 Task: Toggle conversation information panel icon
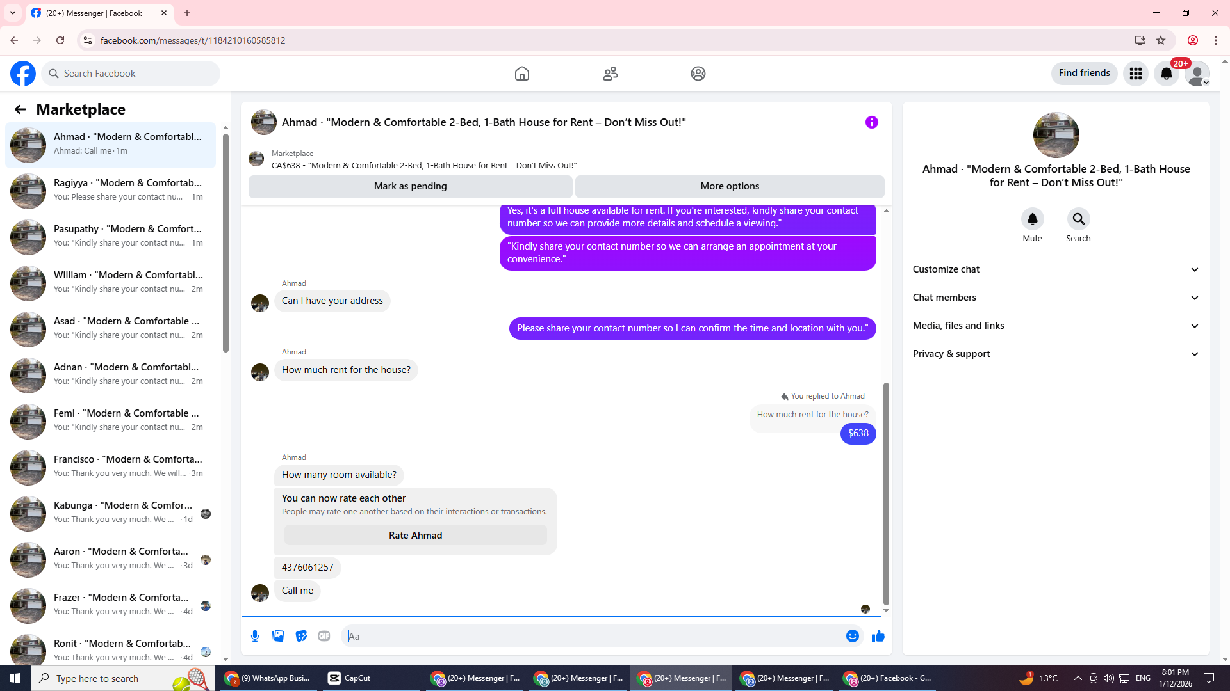tap(871, 122)
